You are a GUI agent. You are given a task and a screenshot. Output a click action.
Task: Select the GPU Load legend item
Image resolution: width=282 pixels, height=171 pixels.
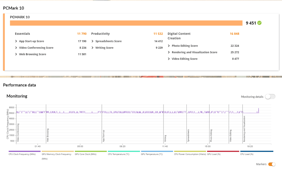213,154
